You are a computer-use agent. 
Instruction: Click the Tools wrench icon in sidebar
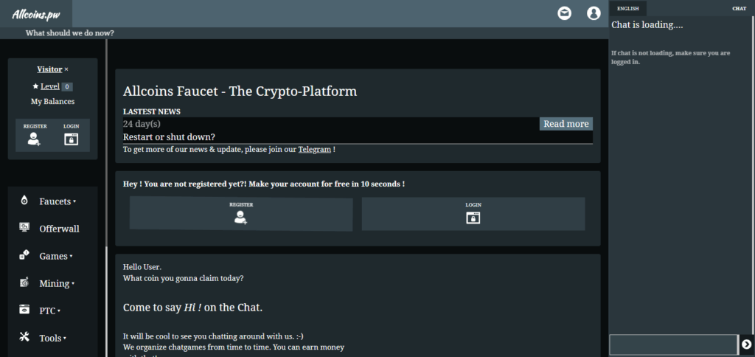[x=24, y=337]
